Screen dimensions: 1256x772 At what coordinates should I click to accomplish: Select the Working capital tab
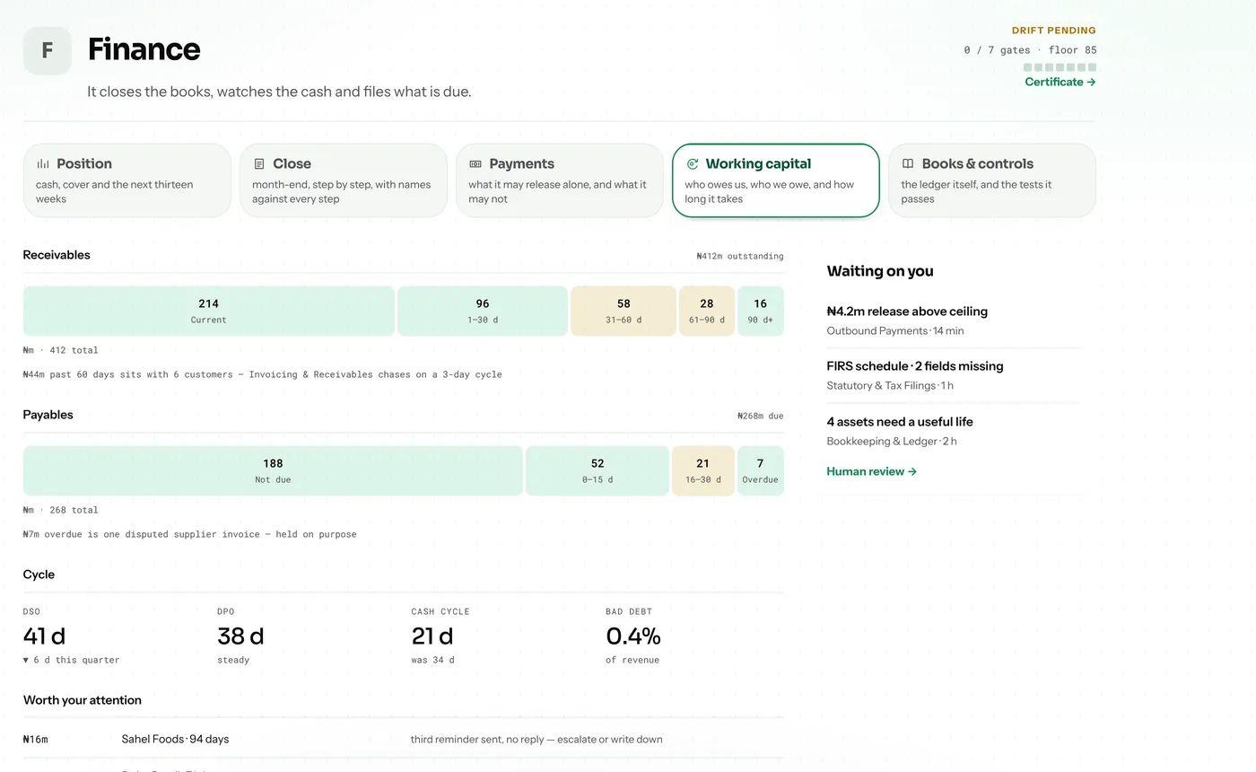click(x=776, y=180)
